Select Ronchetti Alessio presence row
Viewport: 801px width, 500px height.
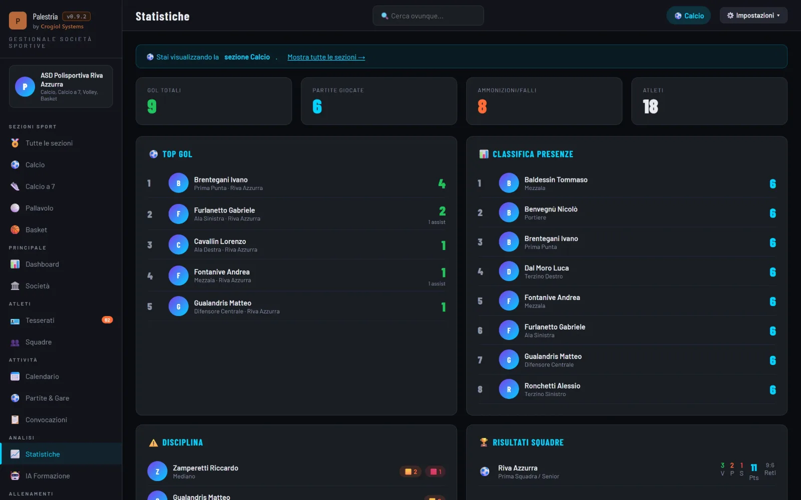point(627,389)
